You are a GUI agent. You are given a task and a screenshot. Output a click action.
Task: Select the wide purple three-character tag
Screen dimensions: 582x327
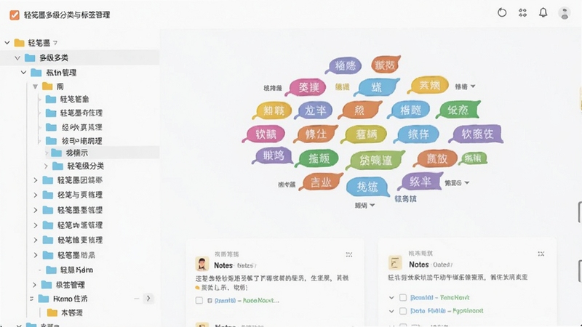pos(477,134)
